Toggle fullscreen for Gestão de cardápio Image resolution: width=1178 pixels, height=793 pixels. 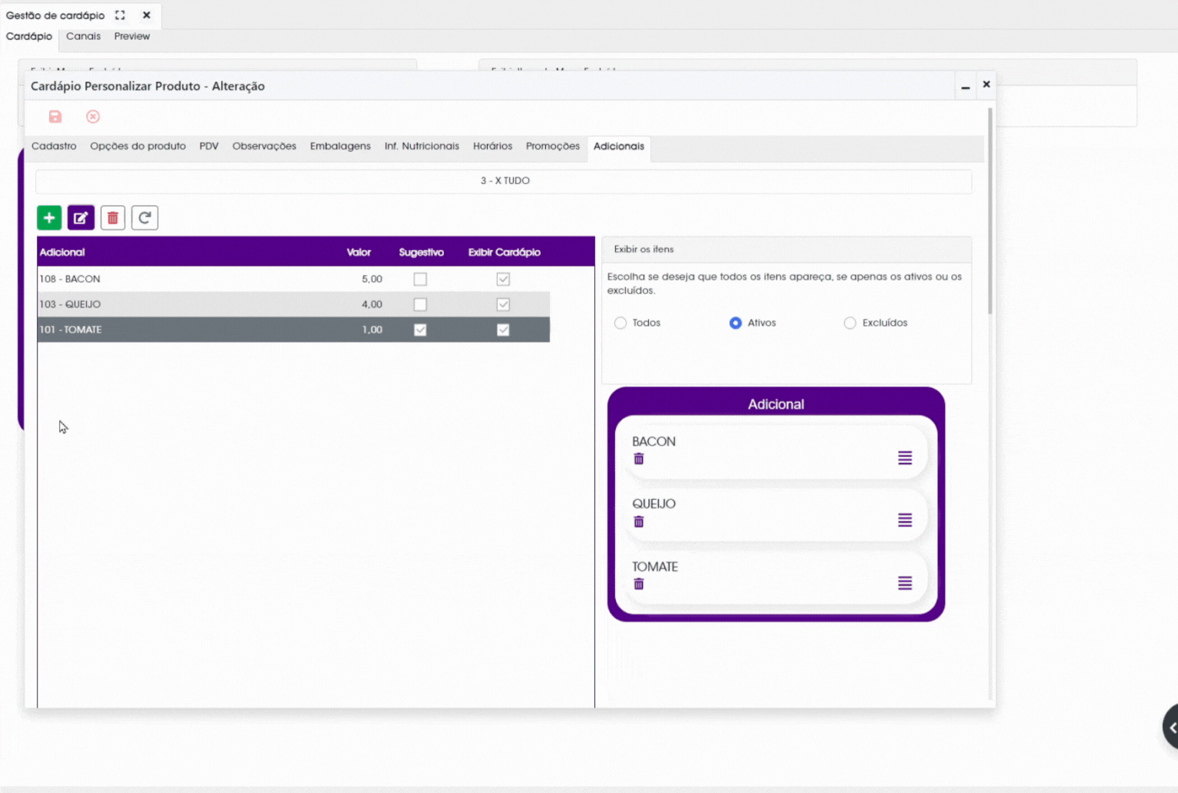pos(120,15)
